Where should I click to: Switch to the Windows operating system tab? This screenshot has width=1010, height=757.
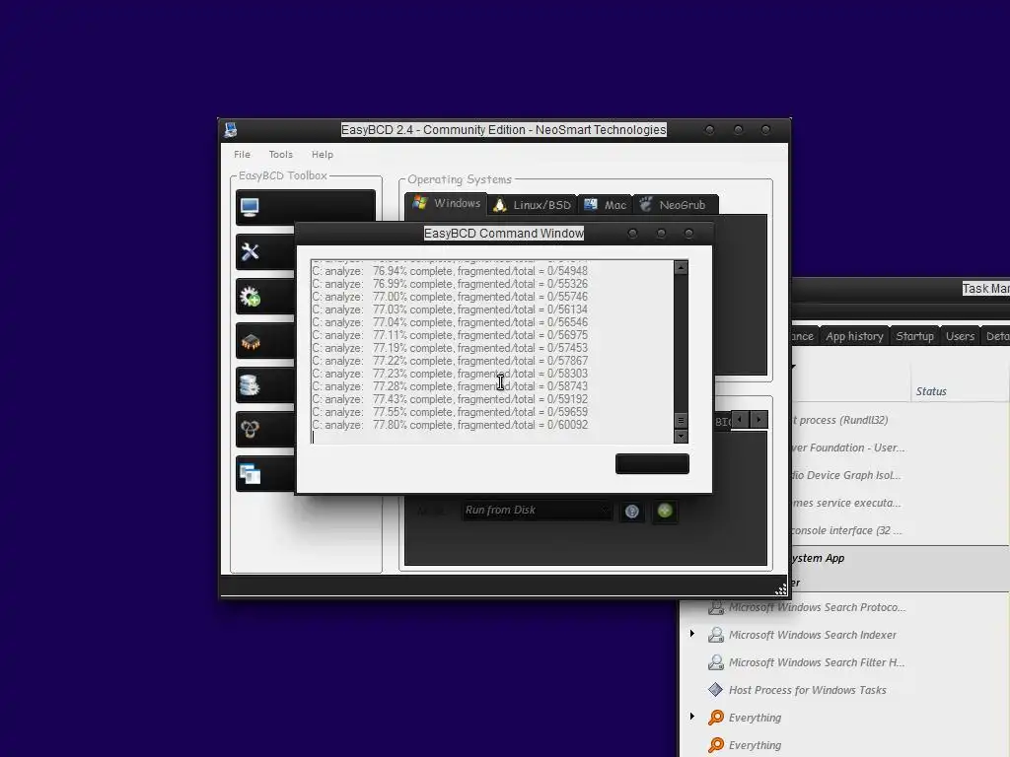(x=447, y=203)
